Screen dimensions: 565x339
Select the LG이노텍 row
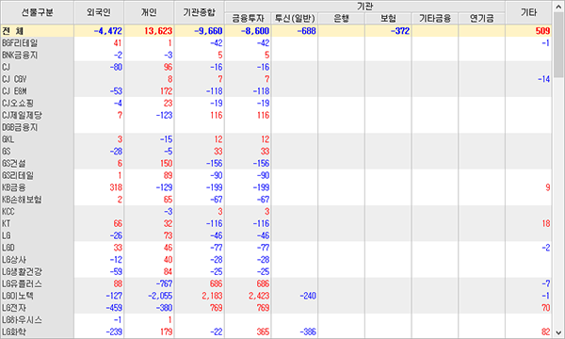276,296
